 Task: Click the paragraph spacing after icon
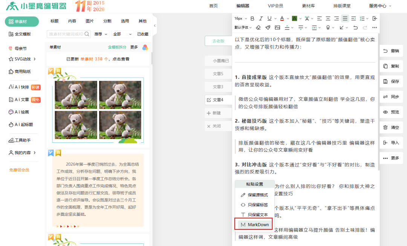[301, 28]
